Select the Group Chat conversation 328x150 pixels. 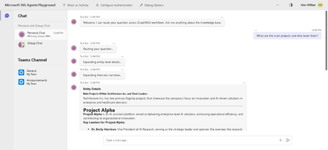pyautogui.click(x=41, y=44)
